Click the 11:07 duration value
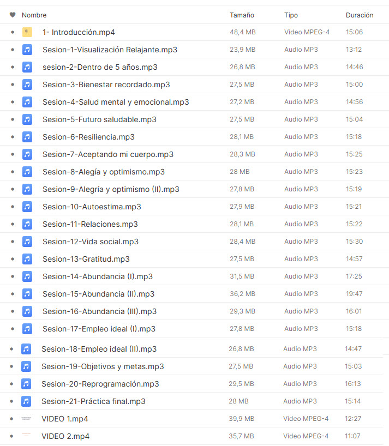389x446 pixels. pos(352,436)
